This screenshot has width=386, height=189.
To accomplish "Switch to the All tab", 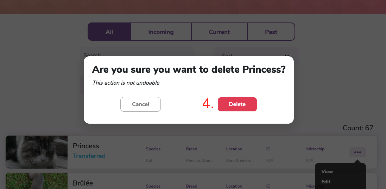I will point(109,32).
